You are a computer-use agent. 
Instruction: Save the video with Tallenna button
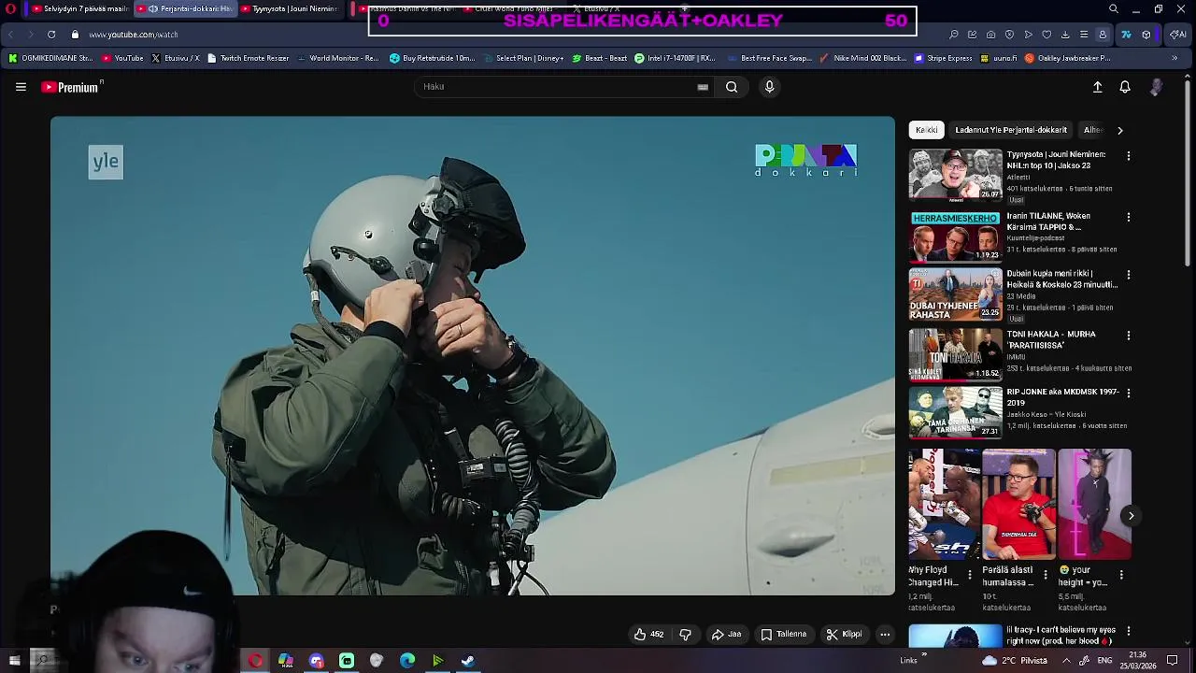pyautogui.click(x=783, y=634)
